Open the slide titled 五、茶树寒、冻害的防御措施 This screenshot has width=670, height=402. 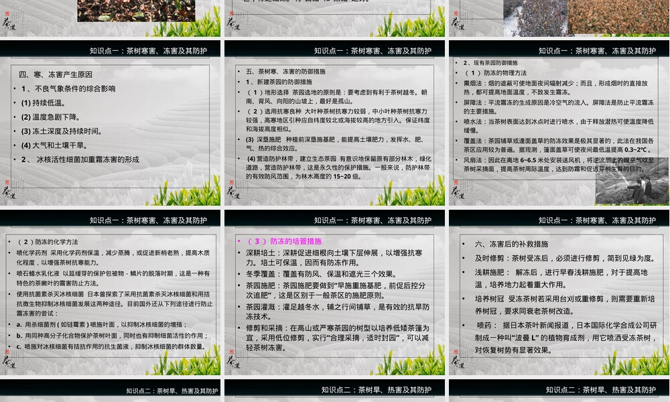(x=334, y=123)
